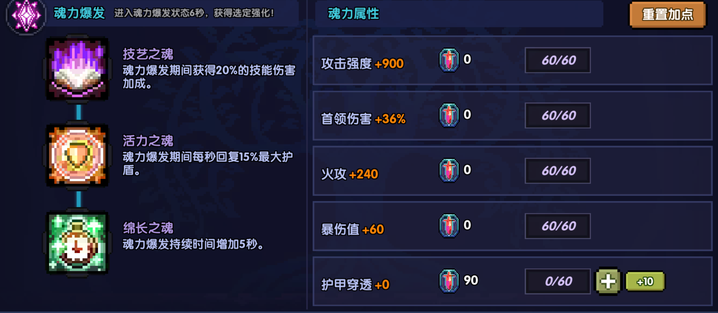The width and height of the screenshot is (718, 313).
Task: Open the 魂力爆发 header title
Action: coord(79,13)
